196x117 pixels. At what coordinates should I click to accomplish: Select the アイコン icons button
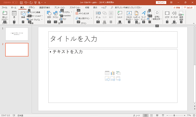(55, 13)
